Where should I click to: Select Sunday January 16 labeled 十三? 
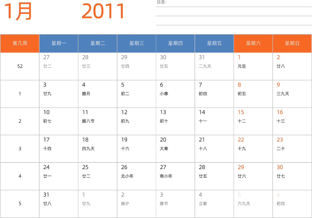point(292,121)
